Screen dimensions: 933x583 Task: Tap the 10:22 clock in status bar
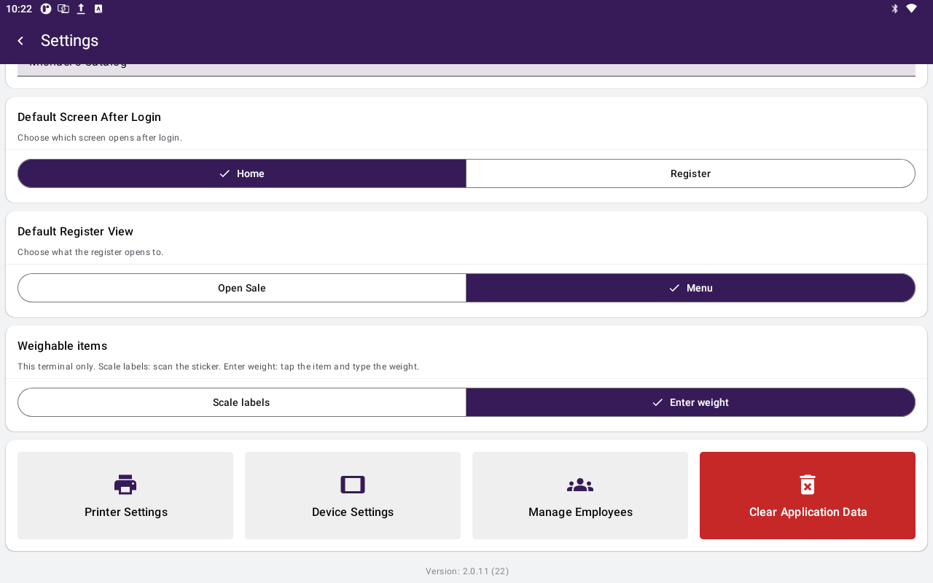[19, 9]
